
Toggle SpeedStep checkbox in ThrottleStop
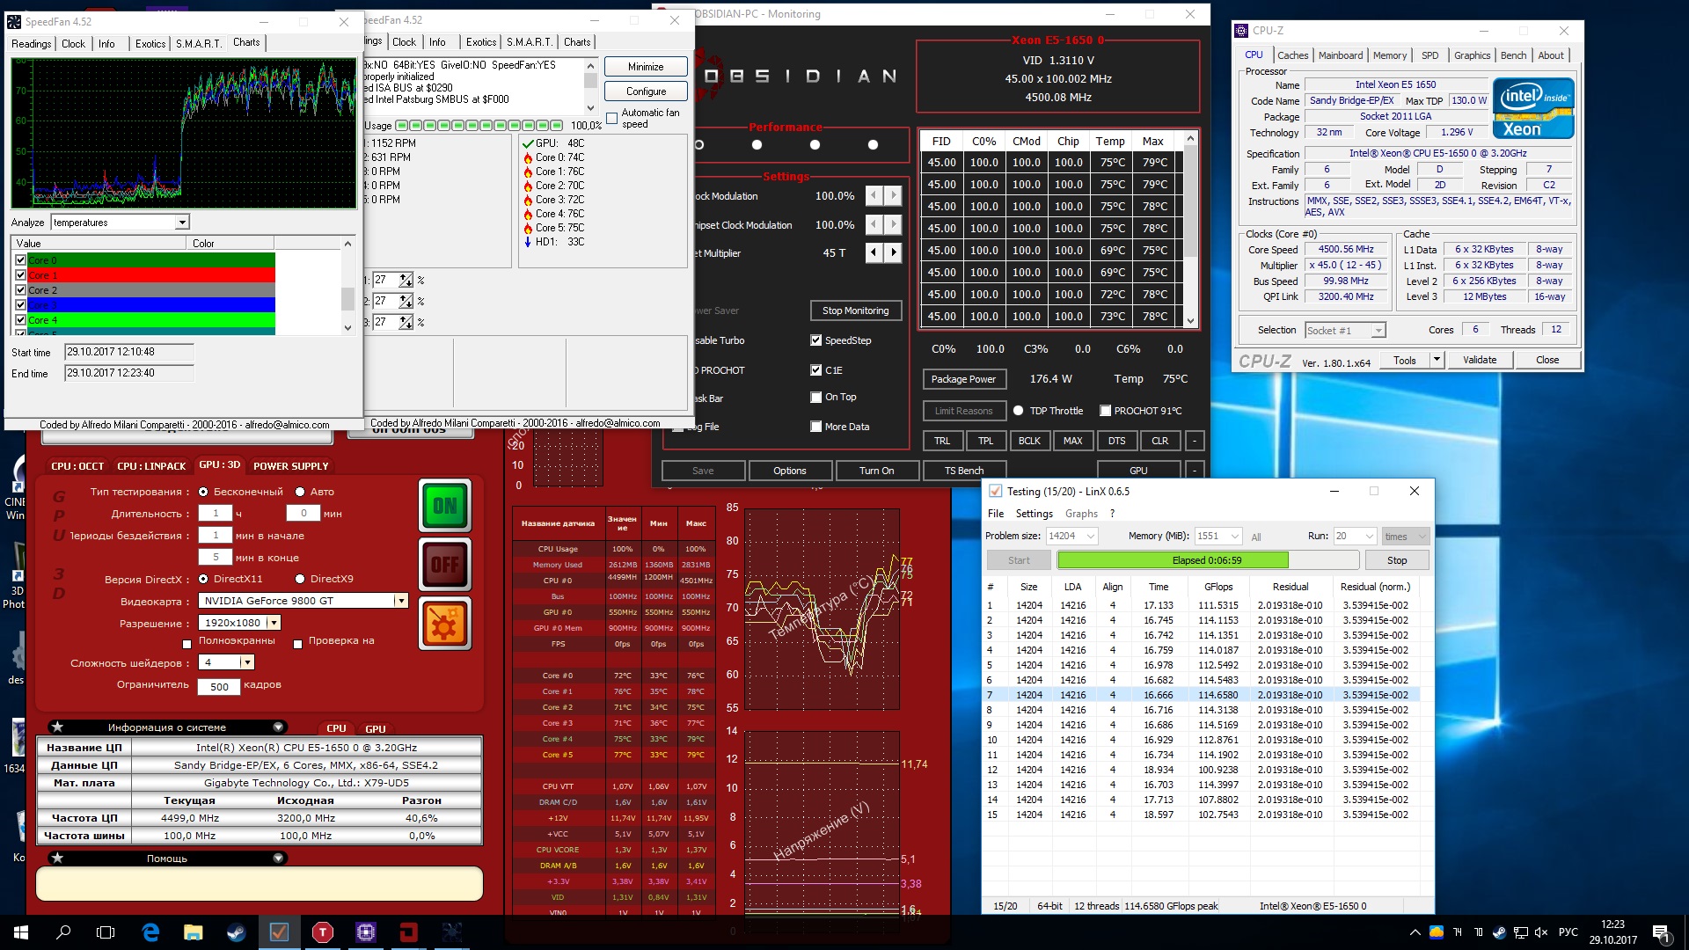pos(816,340)
